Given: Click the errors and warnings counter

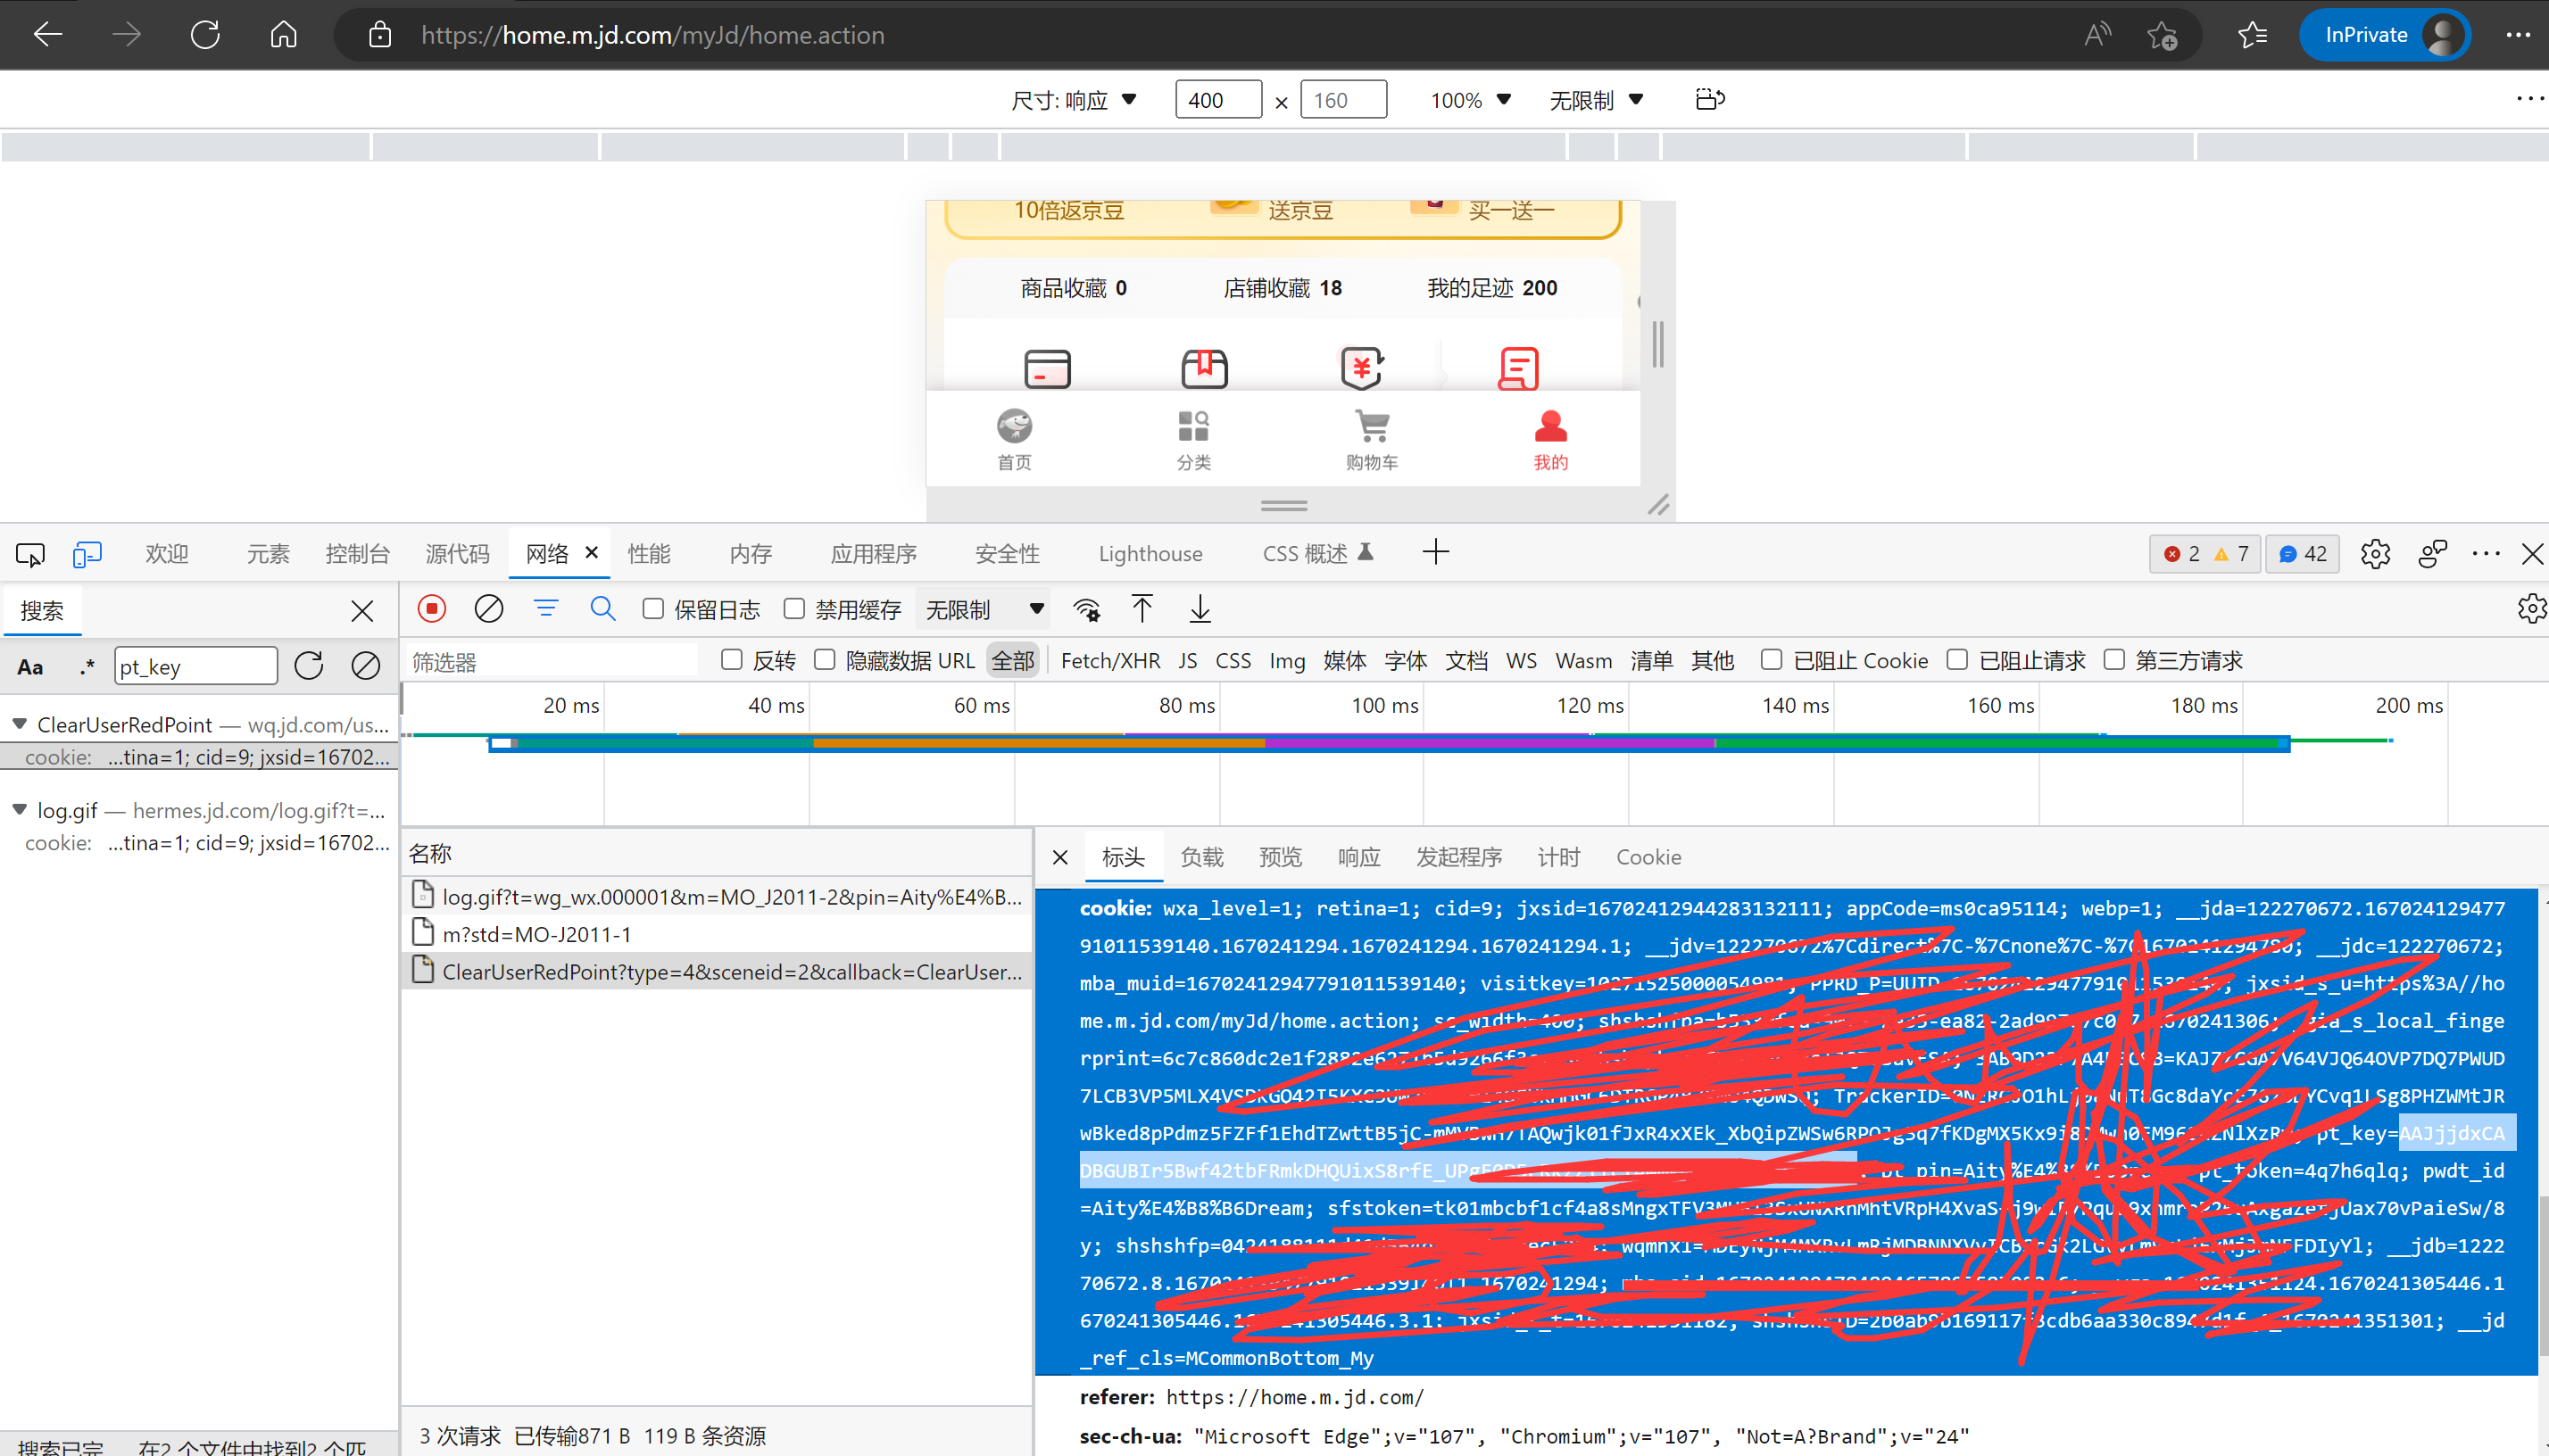Looking at the screenshot, I should coord(2204,554).
